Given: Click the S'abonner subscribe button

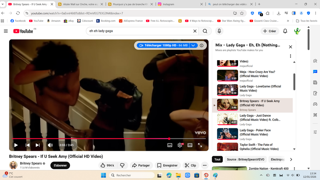Looking at the screenshot, I should (60, 165).
